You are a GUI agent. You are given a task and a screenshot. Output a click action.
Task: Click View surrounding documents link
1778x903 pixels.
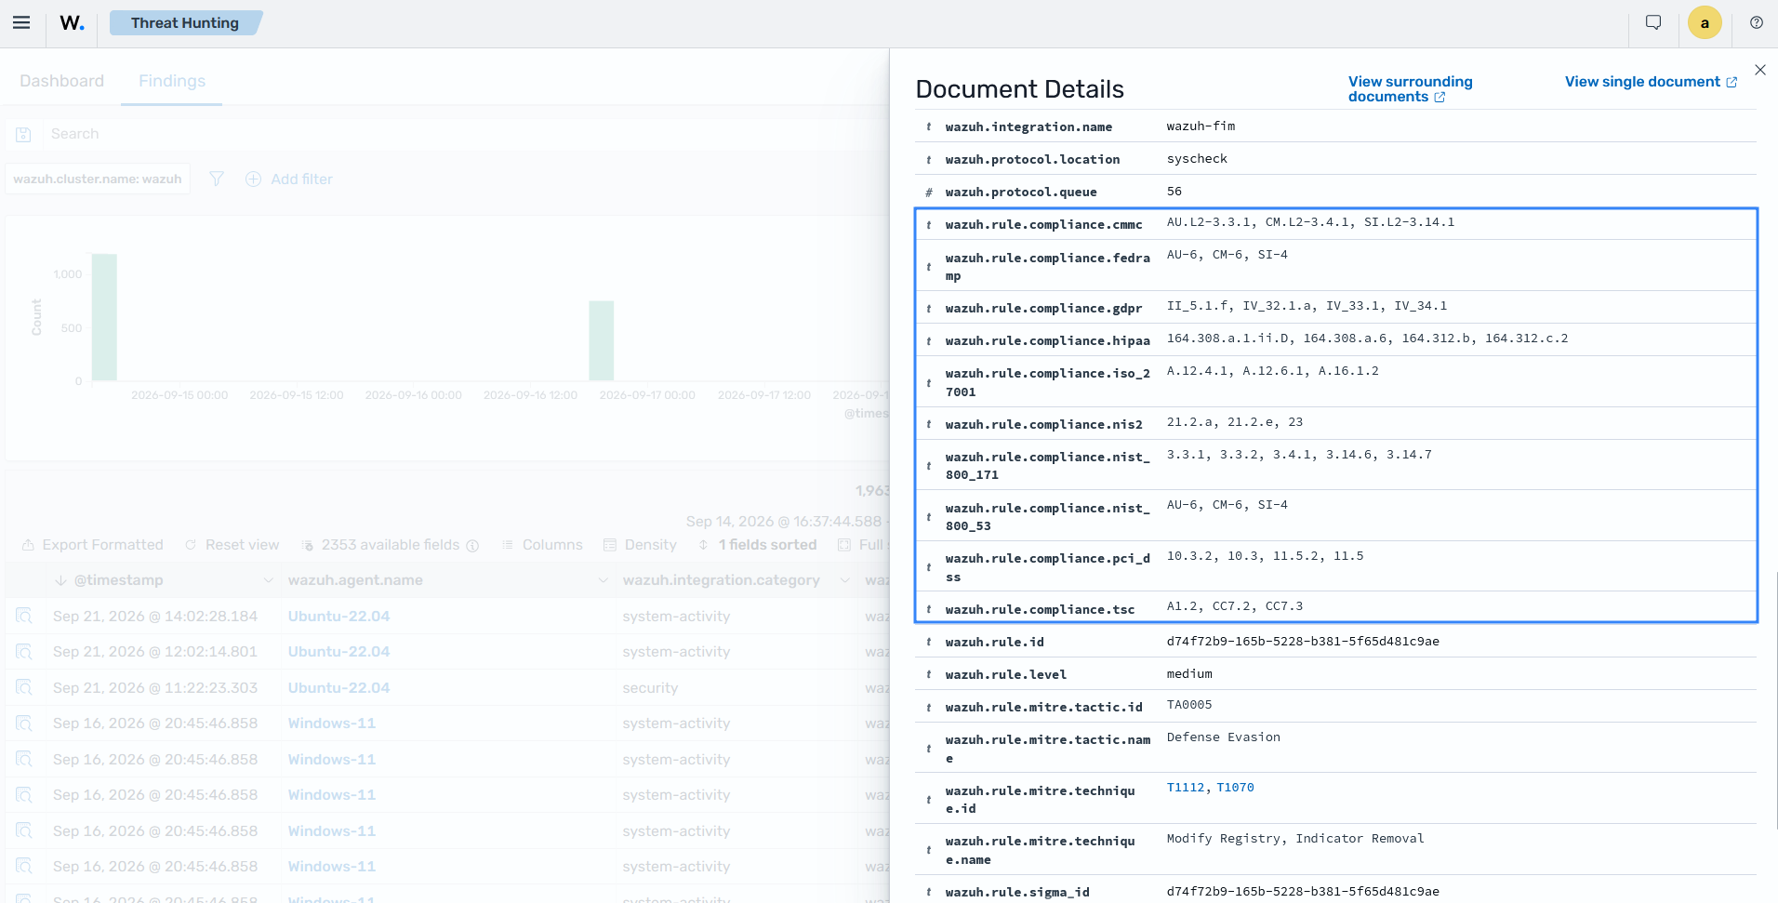coord(1410,89)
